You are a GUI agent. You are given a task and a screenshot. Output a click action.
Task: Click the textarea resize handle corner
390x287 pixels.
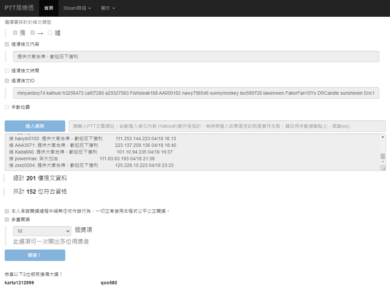click(384, 169)
